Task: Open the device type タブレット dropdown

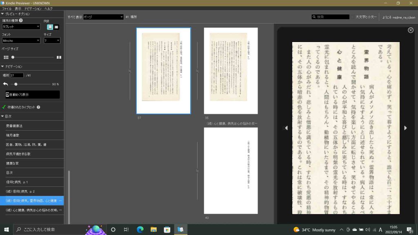Action: (21, 27)
